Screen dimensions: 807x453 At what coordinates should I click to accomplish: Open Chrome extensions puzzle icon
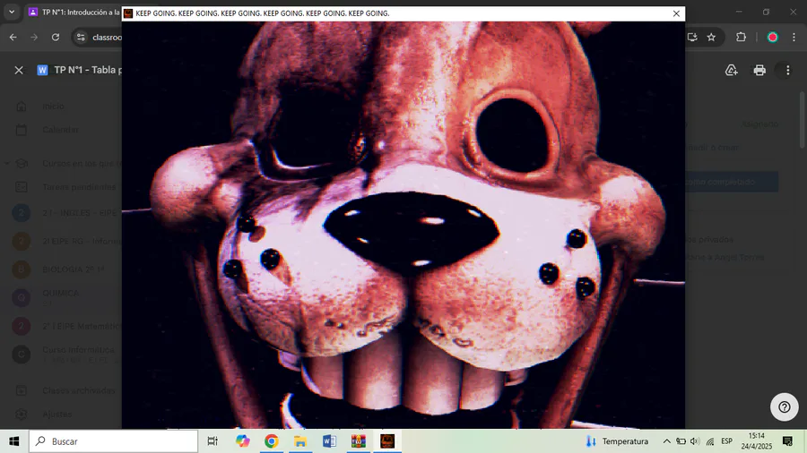point(741,37)
